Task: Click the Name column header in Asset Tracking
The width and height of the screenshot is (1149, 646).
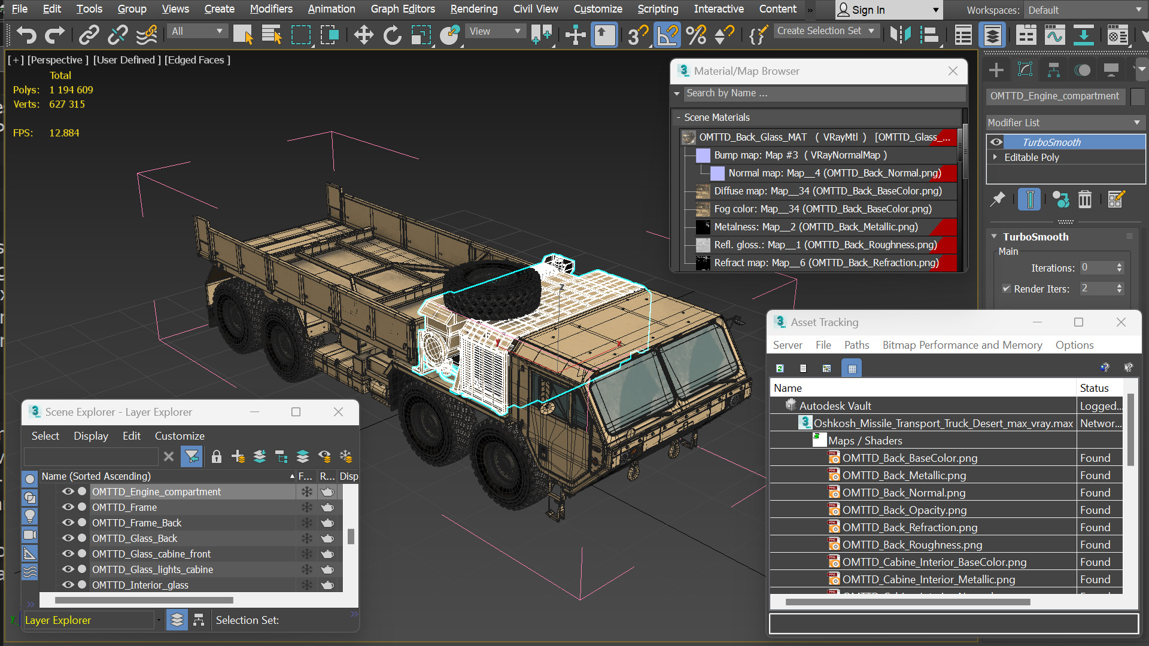Action: [923, 388]
